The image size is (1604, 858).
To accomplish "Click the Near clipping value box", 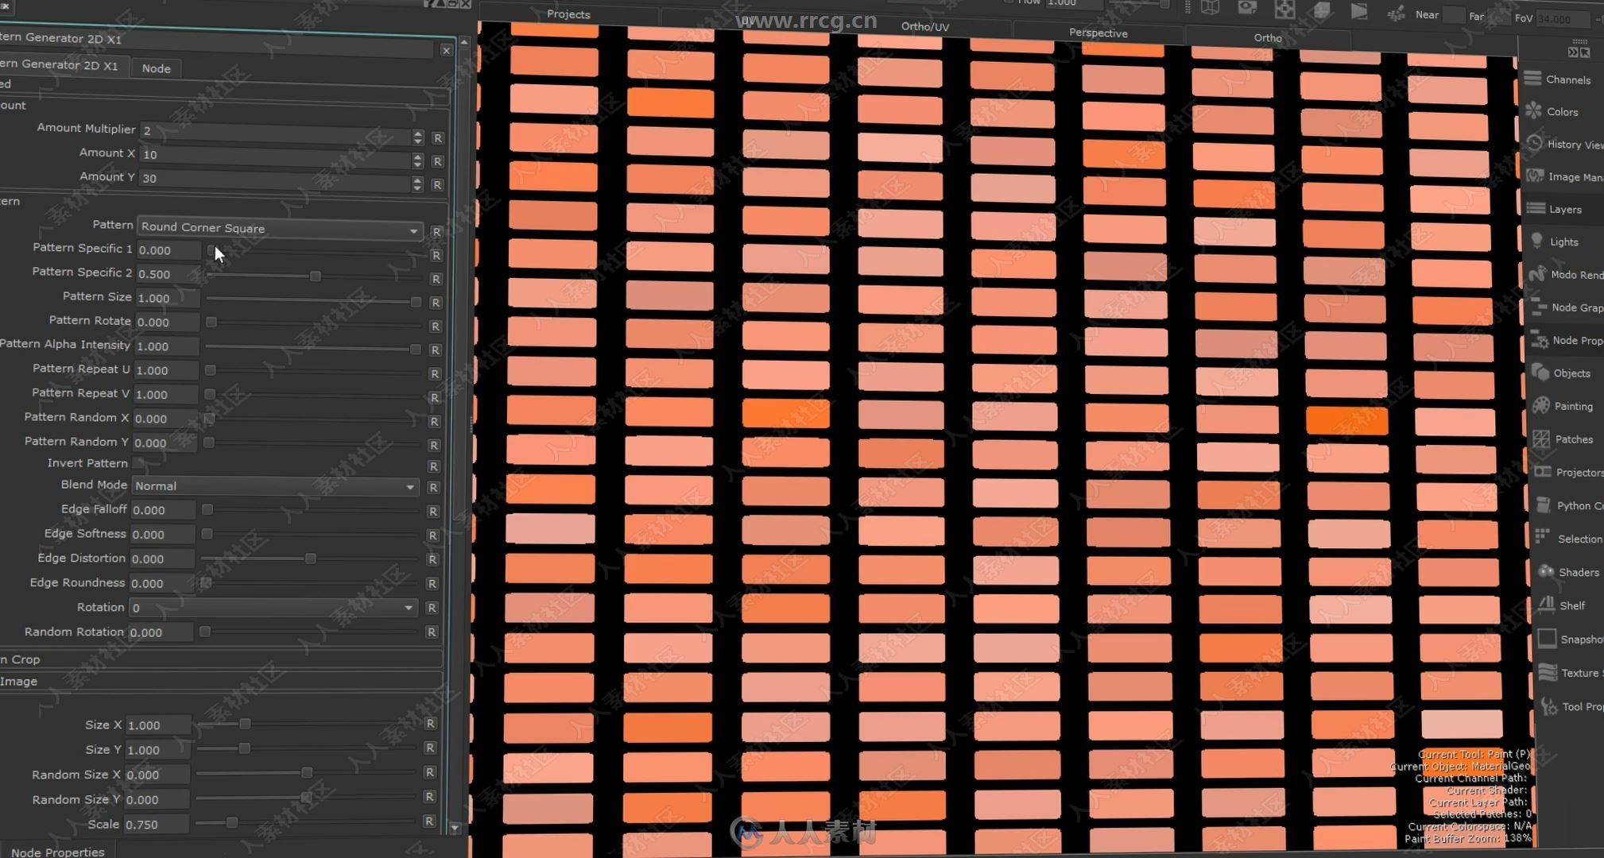I will pyautogui.click(x=1453, y=15).
